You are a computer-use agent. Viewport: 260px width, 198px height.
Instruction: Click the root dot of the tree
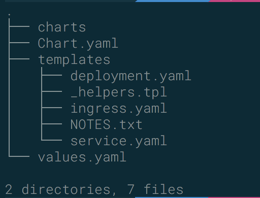pyautogui.click(x=9, y=15)
